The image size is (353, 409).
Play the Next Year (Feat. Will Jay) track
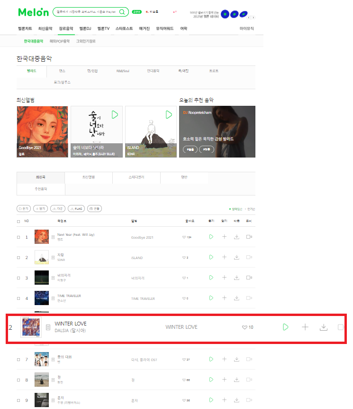(x=211, y=237)
